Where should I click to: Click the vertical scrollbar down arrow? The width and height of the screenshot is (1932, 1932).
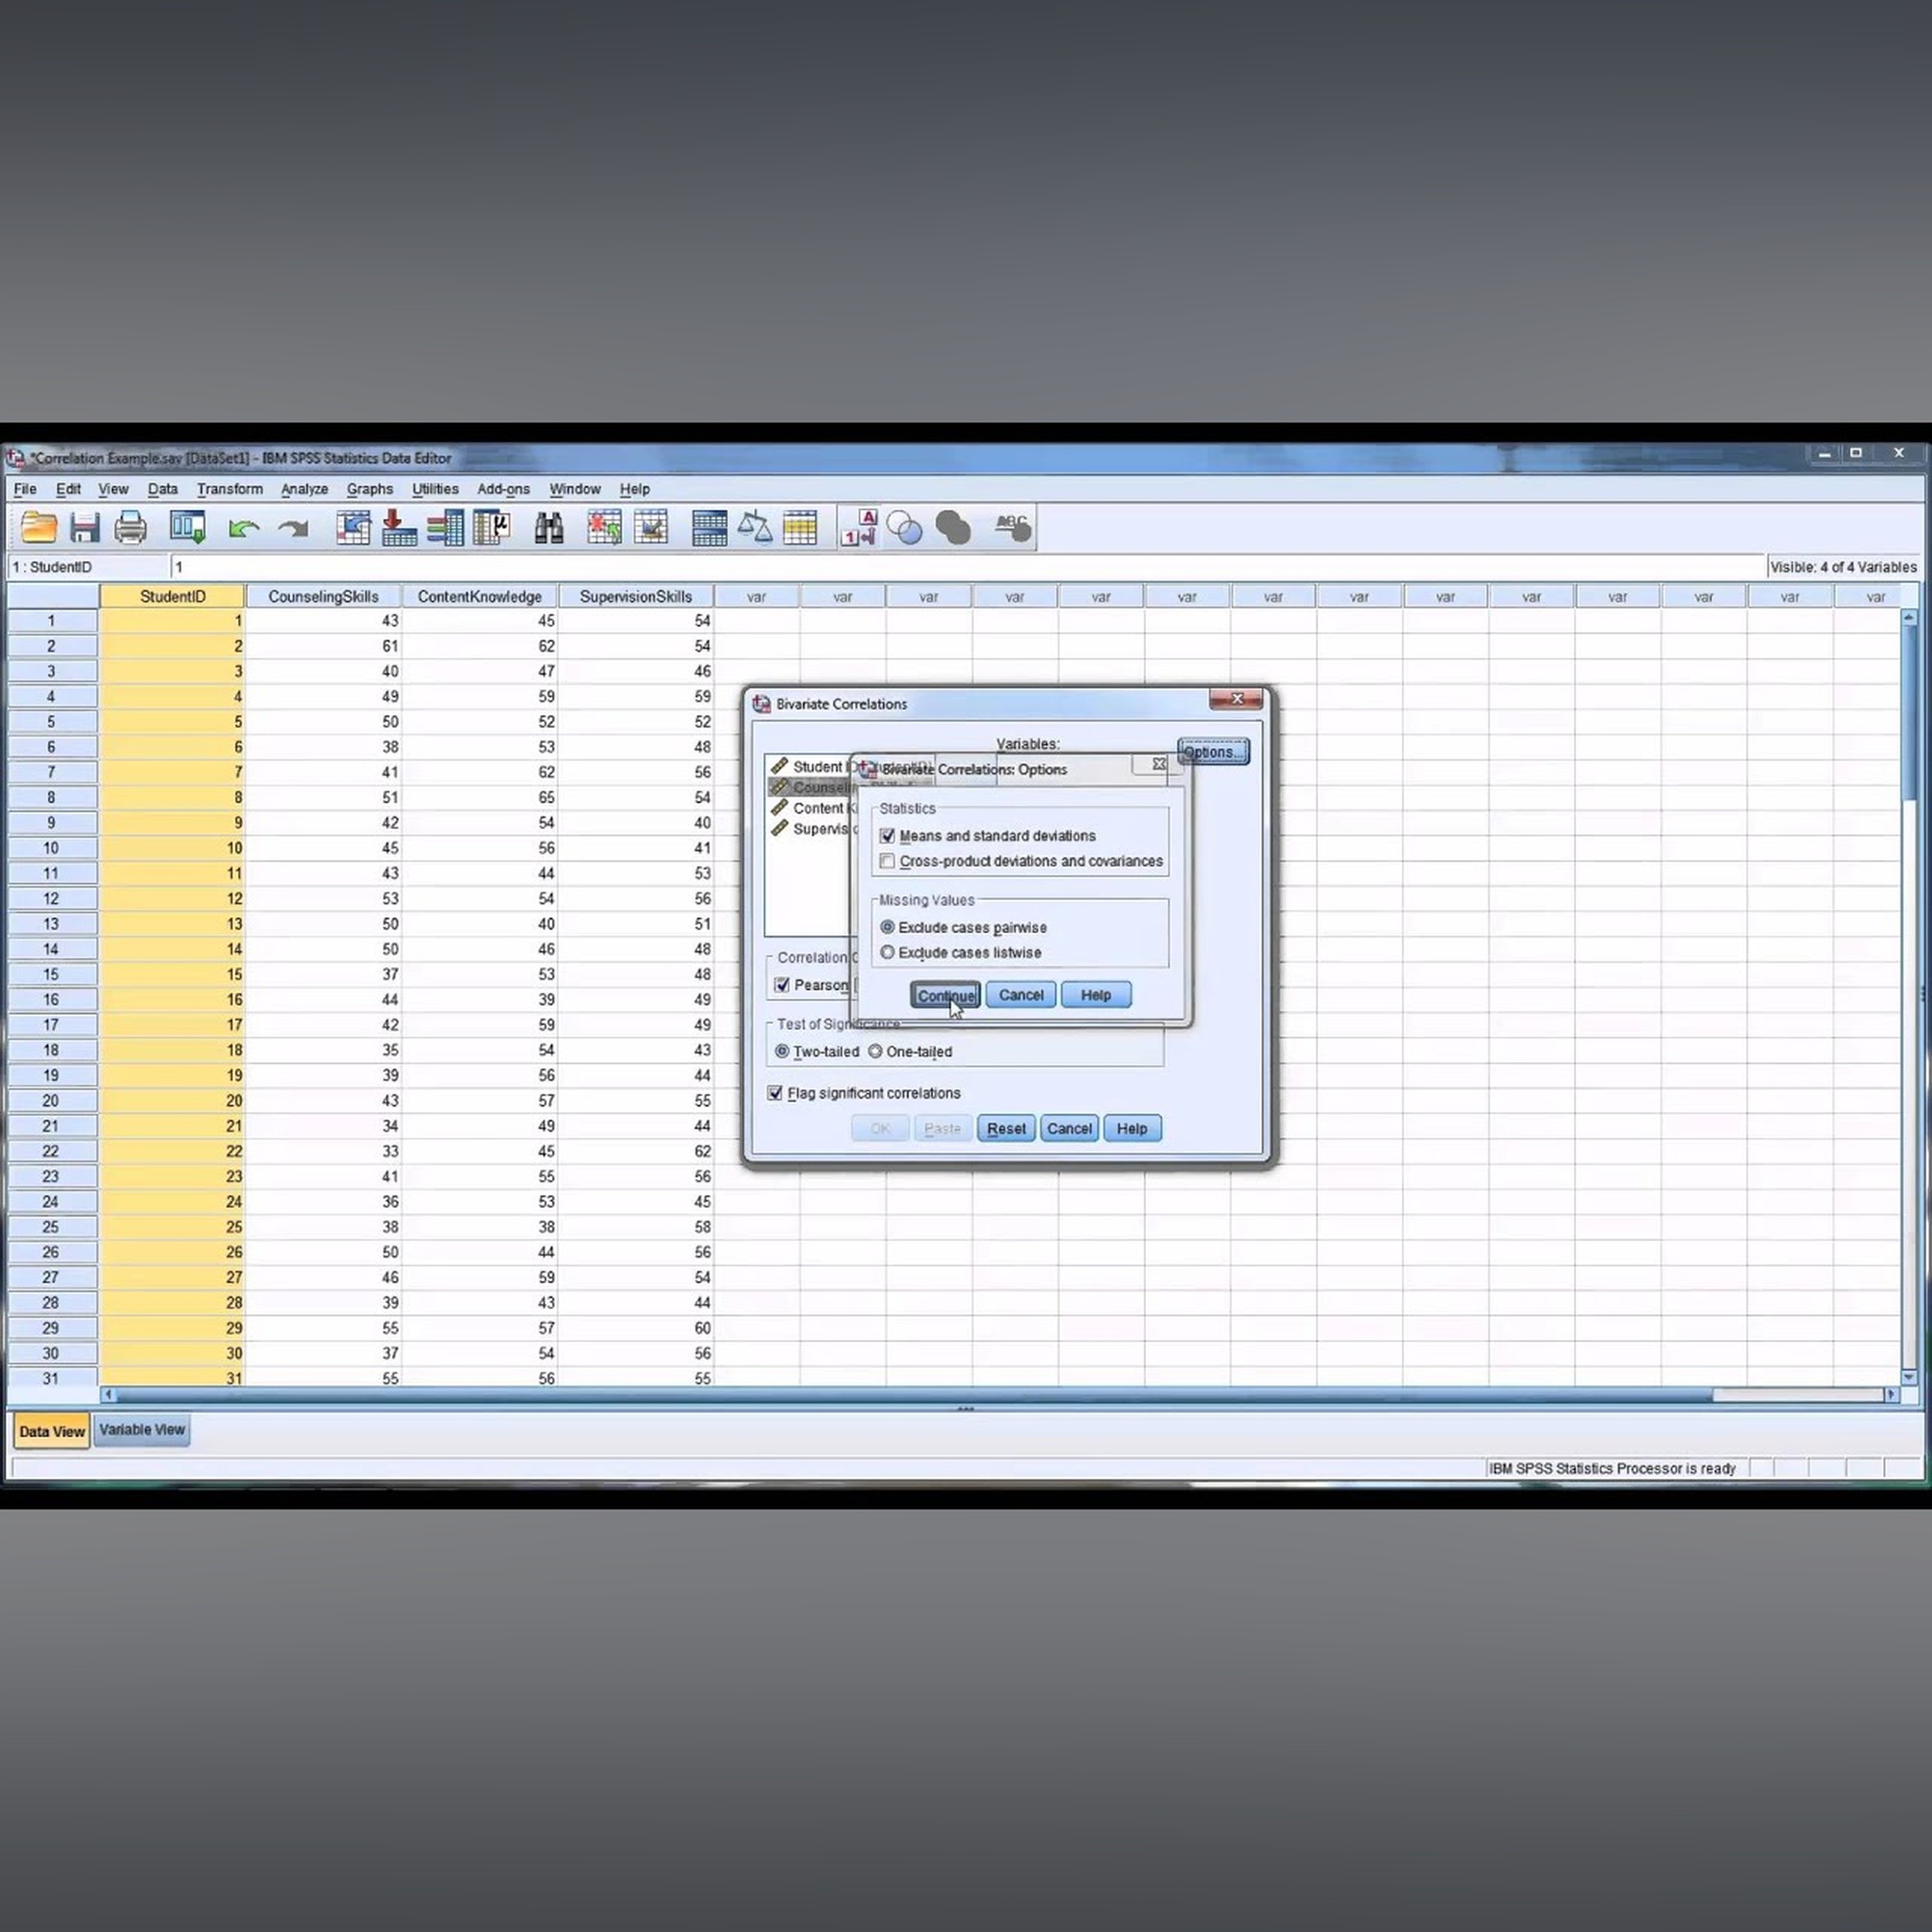pos(1909,1377)
